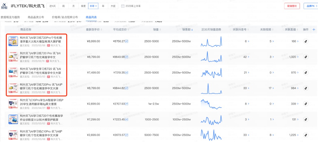Screen dimensions: 318x142
Task: Select the 大促 period option
Action: click(x=113, y=6)
